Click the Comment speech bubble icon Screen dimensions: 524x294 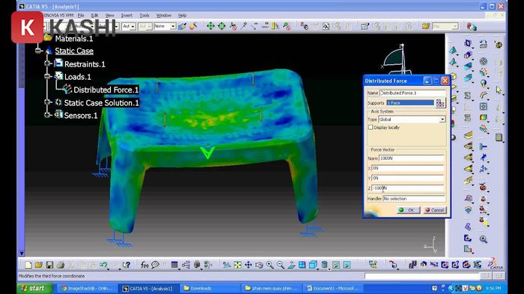pos(155,265)
